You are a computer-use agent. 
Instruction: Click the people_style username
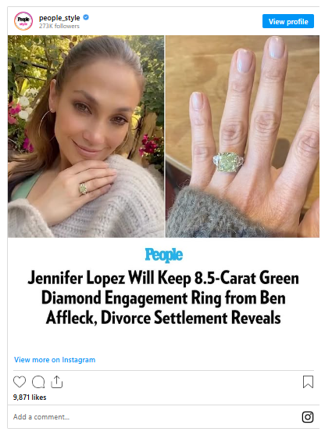[x=59, y=18]
